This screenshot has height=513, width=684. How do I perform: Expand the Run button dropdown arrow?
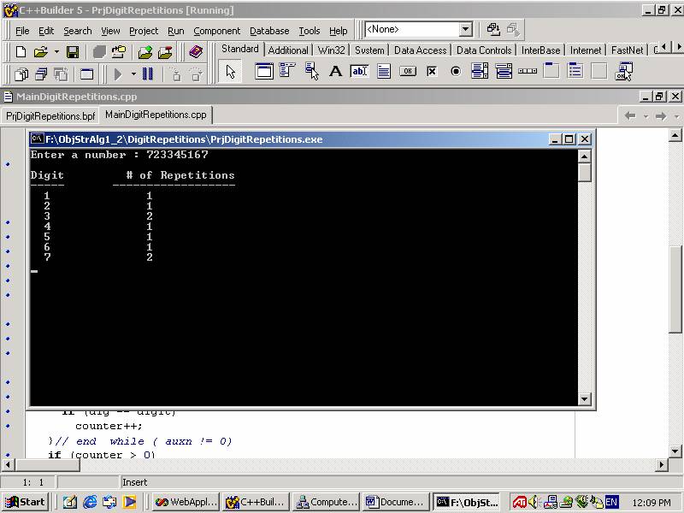point(133,75)
